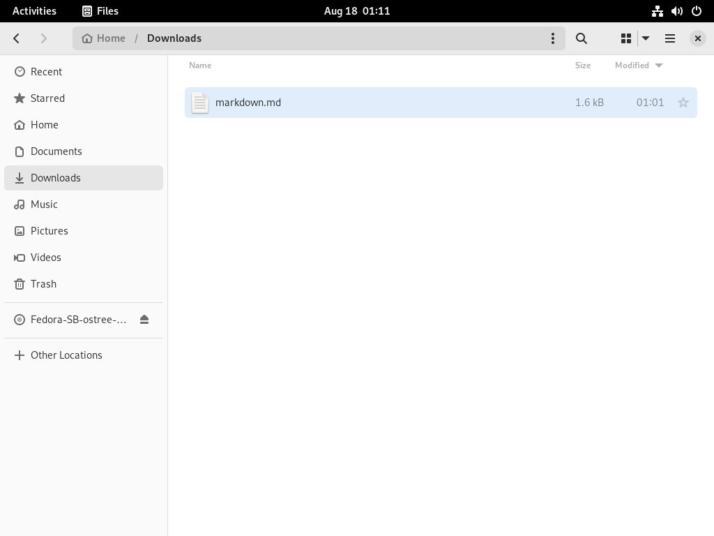This screenshot has height=536, width=714.
Task: Star the markdown.md file
Action: 683,103
